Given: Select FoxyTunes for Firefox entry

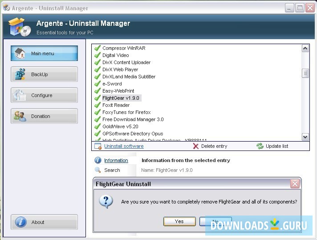Looking at the screenshot, I should [x=126, y=112].
